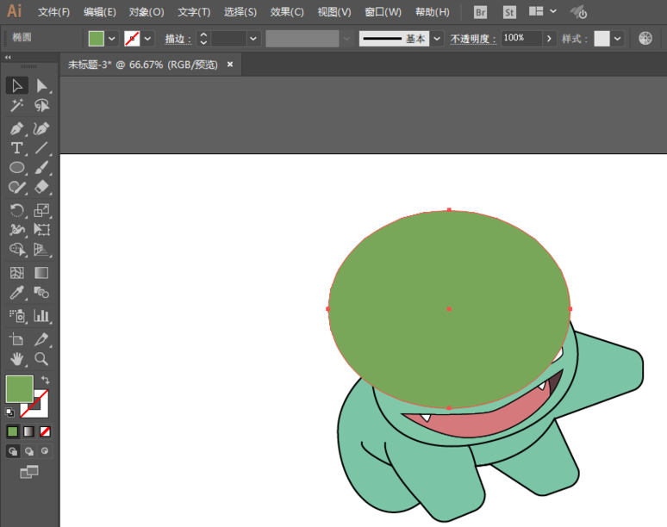This screenshot has height=527, width=667.
Task: Click the green fill swatch in toolbox
Action: pos(19,389)
